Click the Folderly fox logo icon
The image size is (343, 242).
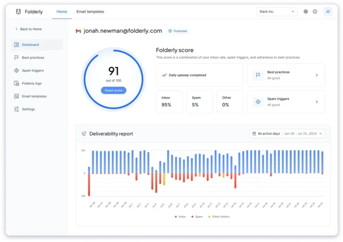point(19,12)
